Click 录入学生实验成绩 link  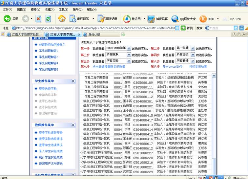point(51,151)
